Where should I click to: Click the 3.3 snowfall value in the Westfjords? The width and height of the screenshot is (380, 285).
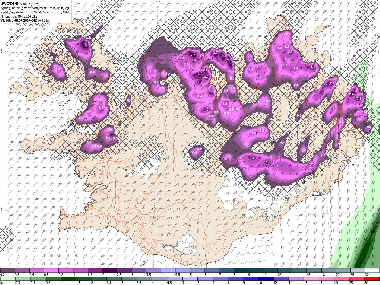(86, 45)
